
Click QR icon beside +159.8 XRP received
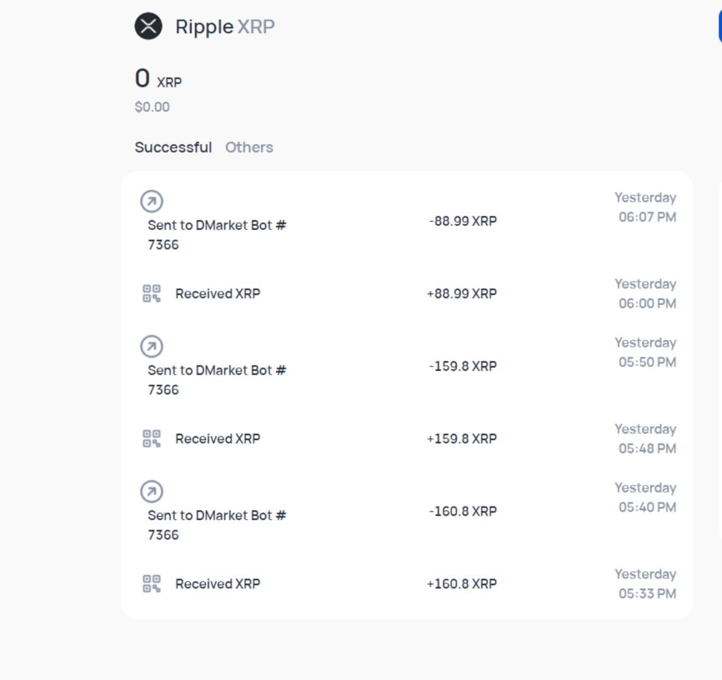(152, 438)
